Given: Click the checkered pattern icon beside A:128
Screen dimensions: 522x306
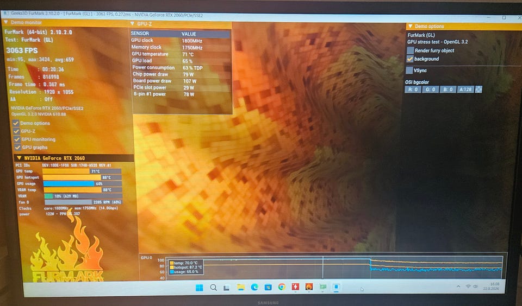Looking at the screenshot, I should 478,90.
